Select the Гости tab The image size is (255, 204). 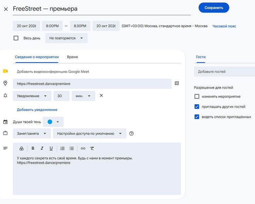coord(201,57)
